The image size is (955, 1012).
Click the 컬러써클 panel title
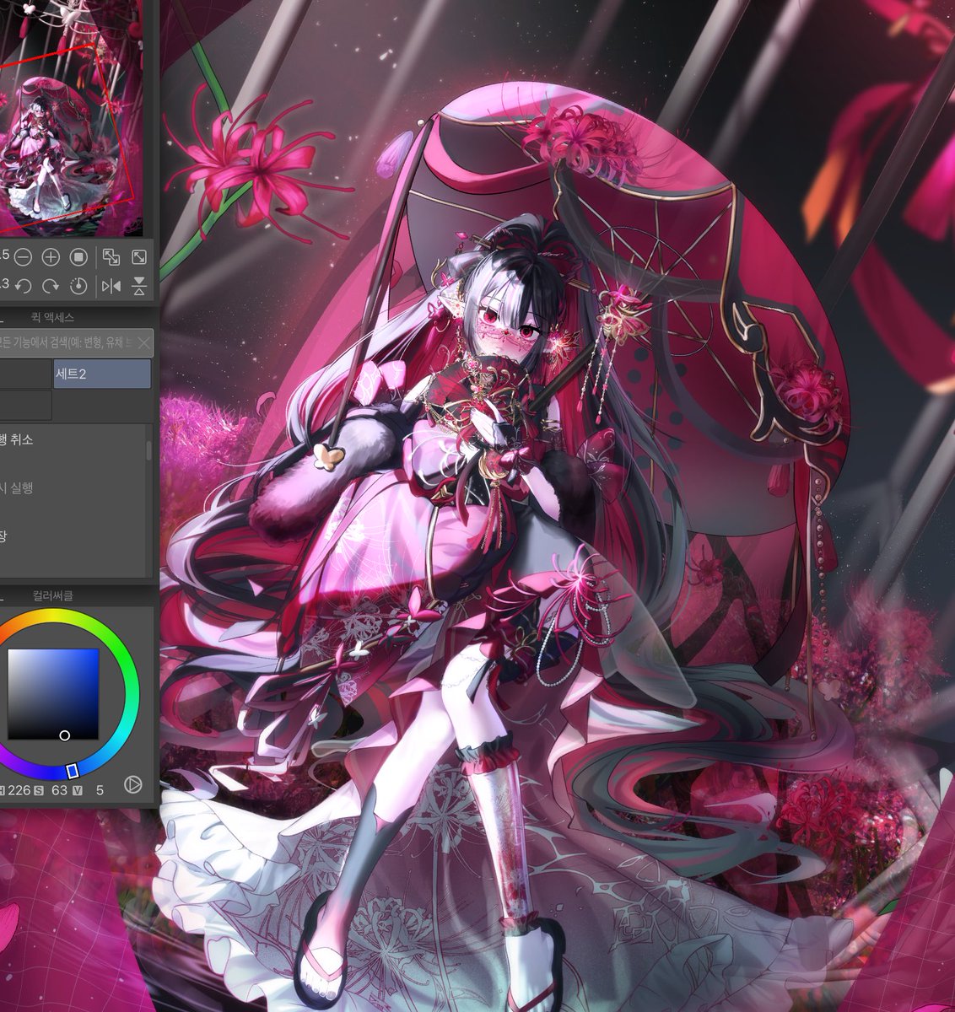click(x=53, y=595)
